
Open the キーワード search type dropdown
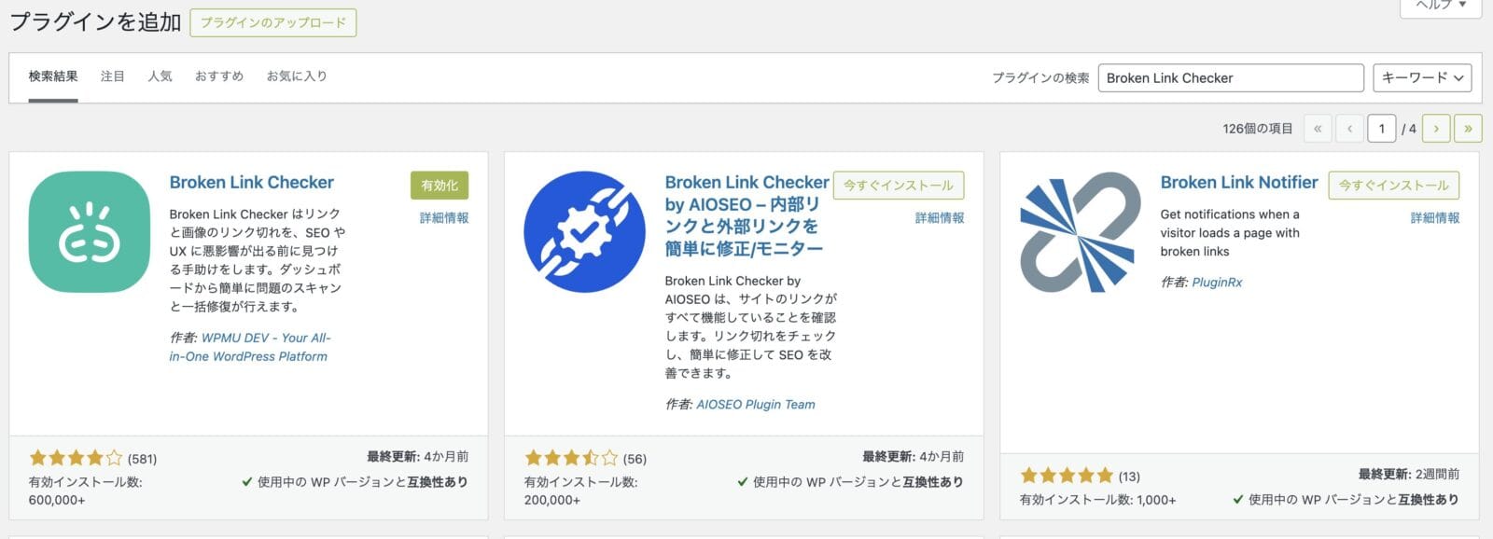tap(1422, 77)
